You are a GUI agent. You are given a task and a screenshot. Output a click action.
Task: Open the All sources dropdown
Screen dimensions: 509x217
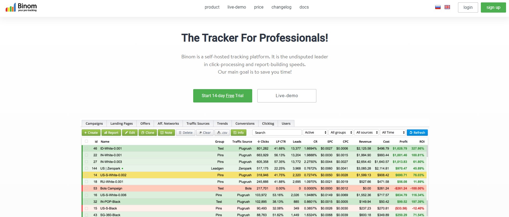(x=367, y=132)
